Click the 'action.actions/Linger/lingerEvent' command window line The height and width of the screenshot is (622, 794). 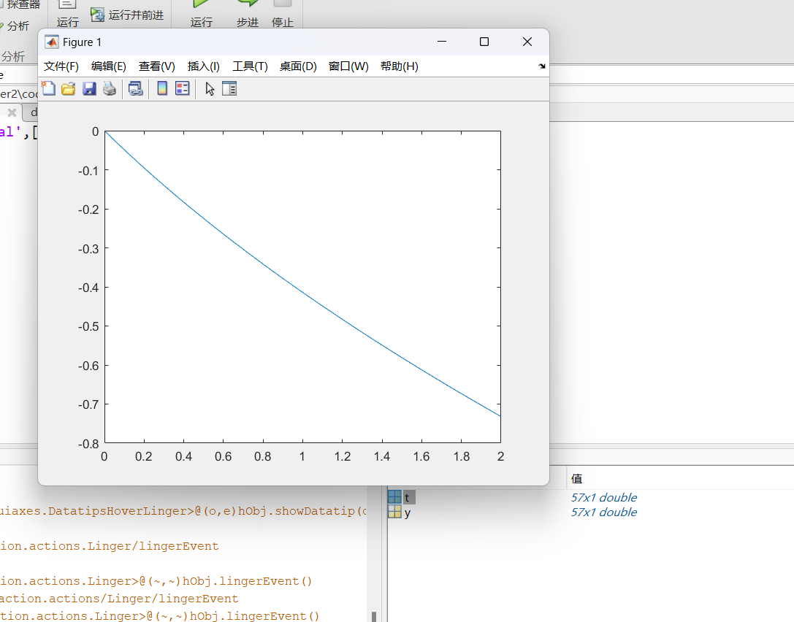click(x=119, y=599)
